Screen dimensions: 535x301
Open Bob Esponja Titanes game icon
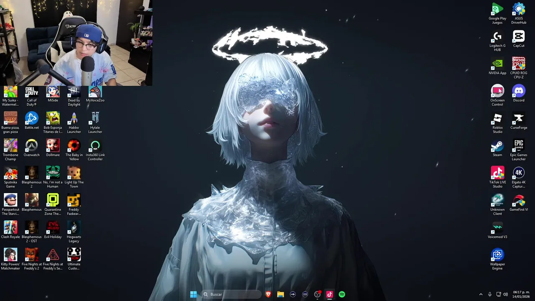pos(53,123)
